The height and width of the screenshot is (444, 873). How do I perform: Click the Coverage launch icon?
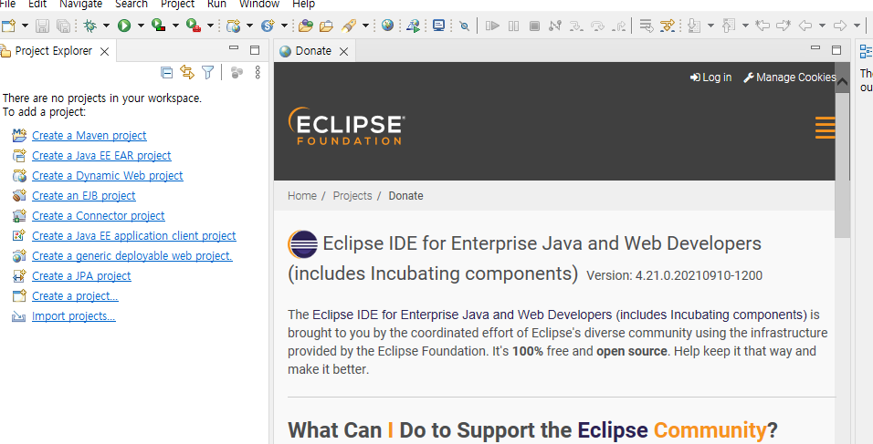(x=159, y=26)
